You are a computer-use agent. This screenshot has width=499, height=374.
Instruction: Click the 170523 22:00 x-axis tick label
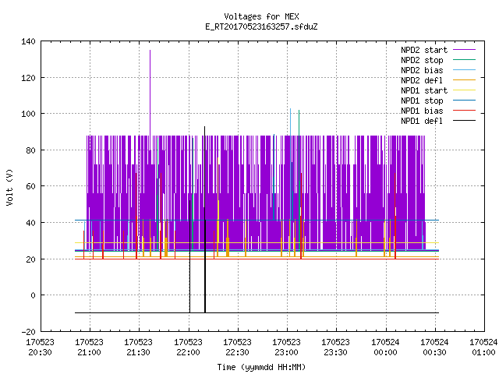[188, 348]
